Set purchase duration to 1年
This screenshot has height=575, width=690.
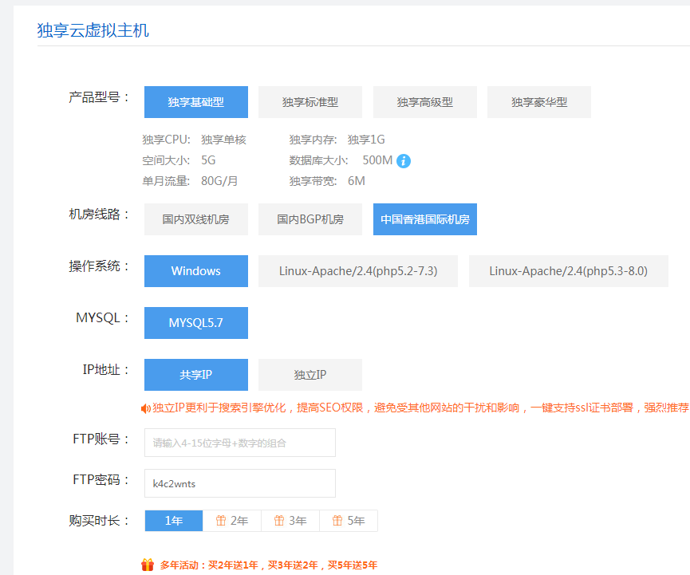(174, 521)
